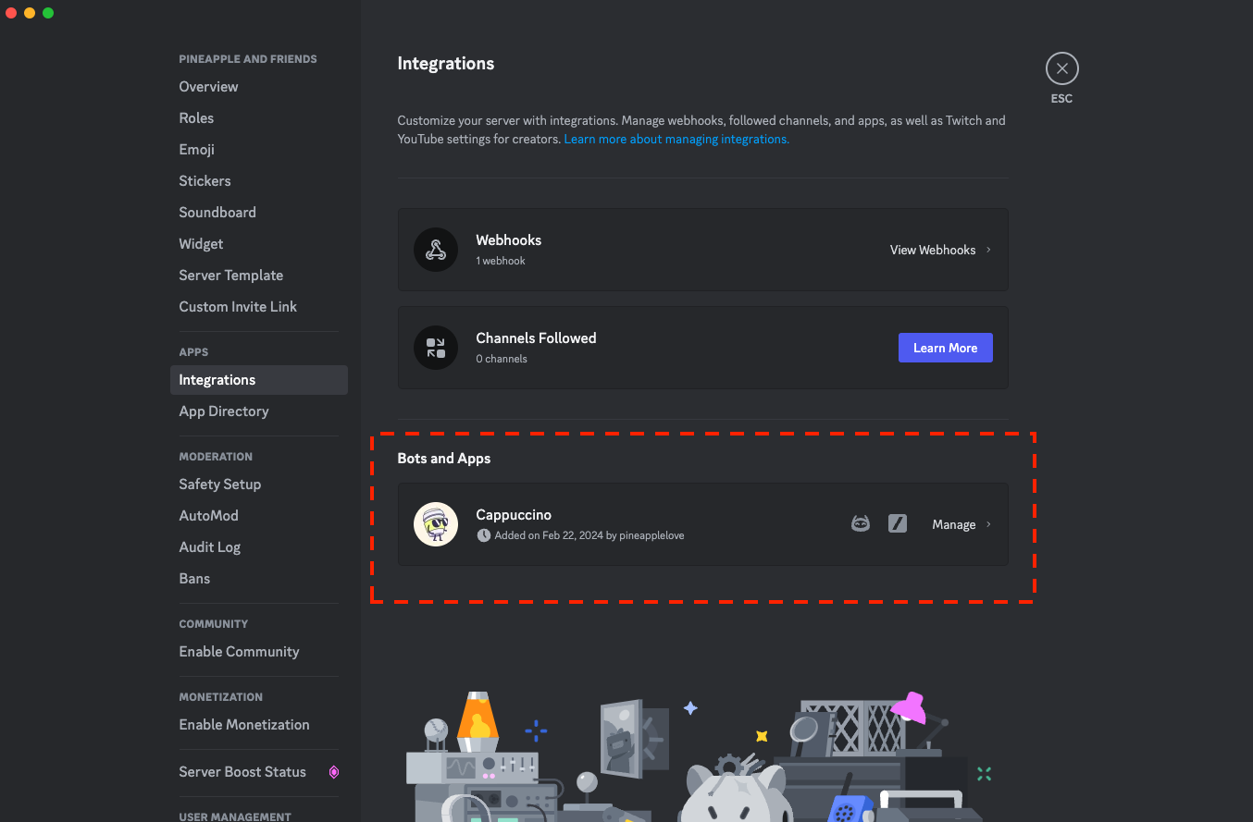This screenshot has height=822, width=1253.
Task: Open the AutoMod settings section
Action: pos(208,515)
